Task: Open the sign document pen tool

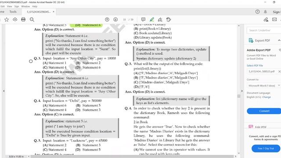Action: coord(160,19)
